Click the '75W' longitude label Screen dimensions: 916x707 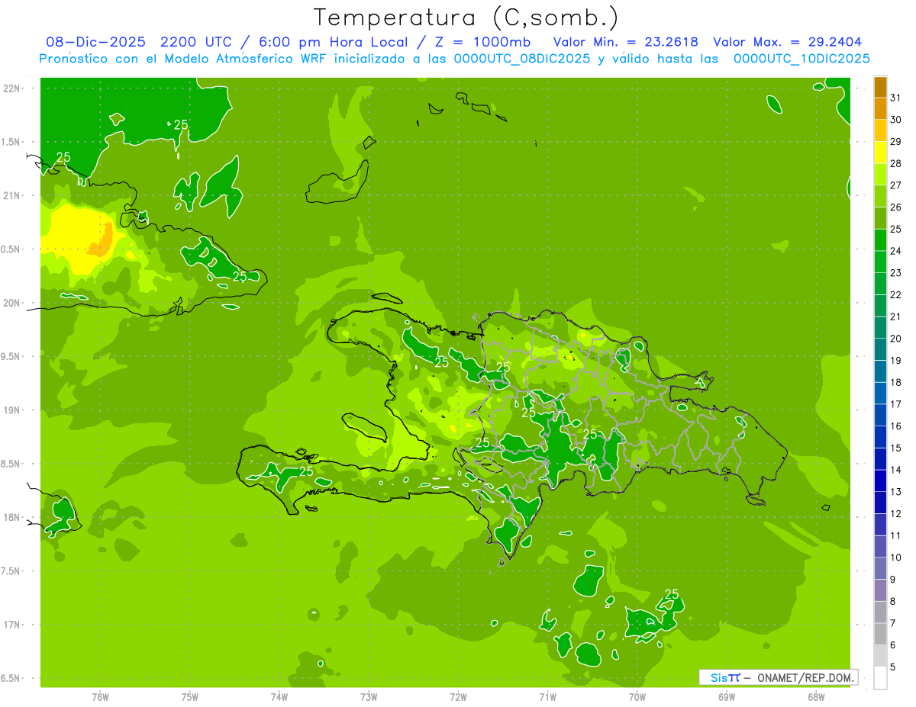coord(190,696)
